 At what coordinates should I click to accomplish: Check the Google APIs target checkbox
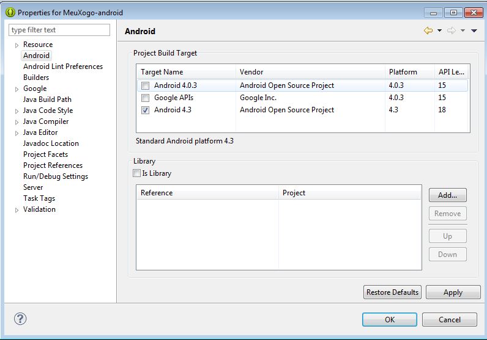click(x=145, y=98)
